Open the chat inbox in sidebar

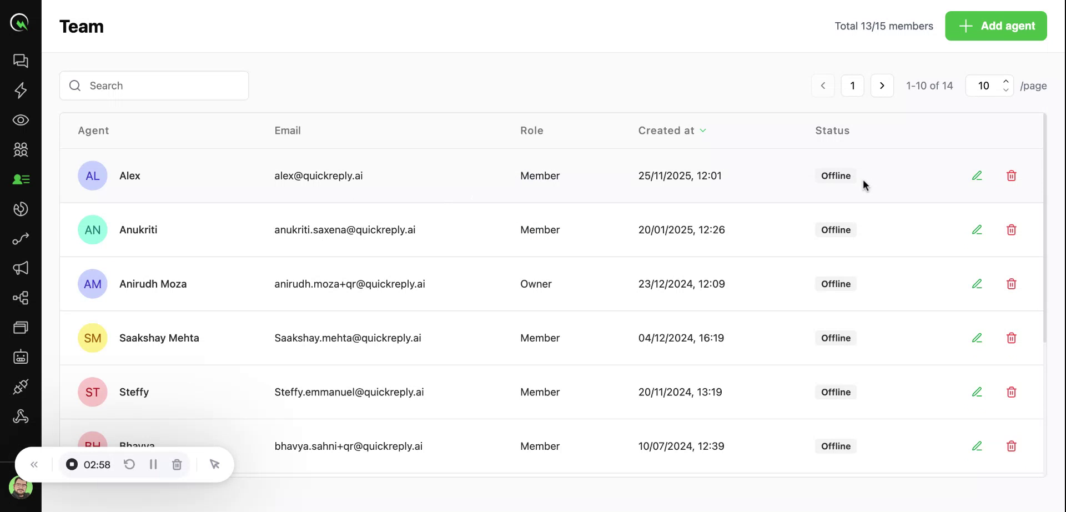(x=21, y=61)
